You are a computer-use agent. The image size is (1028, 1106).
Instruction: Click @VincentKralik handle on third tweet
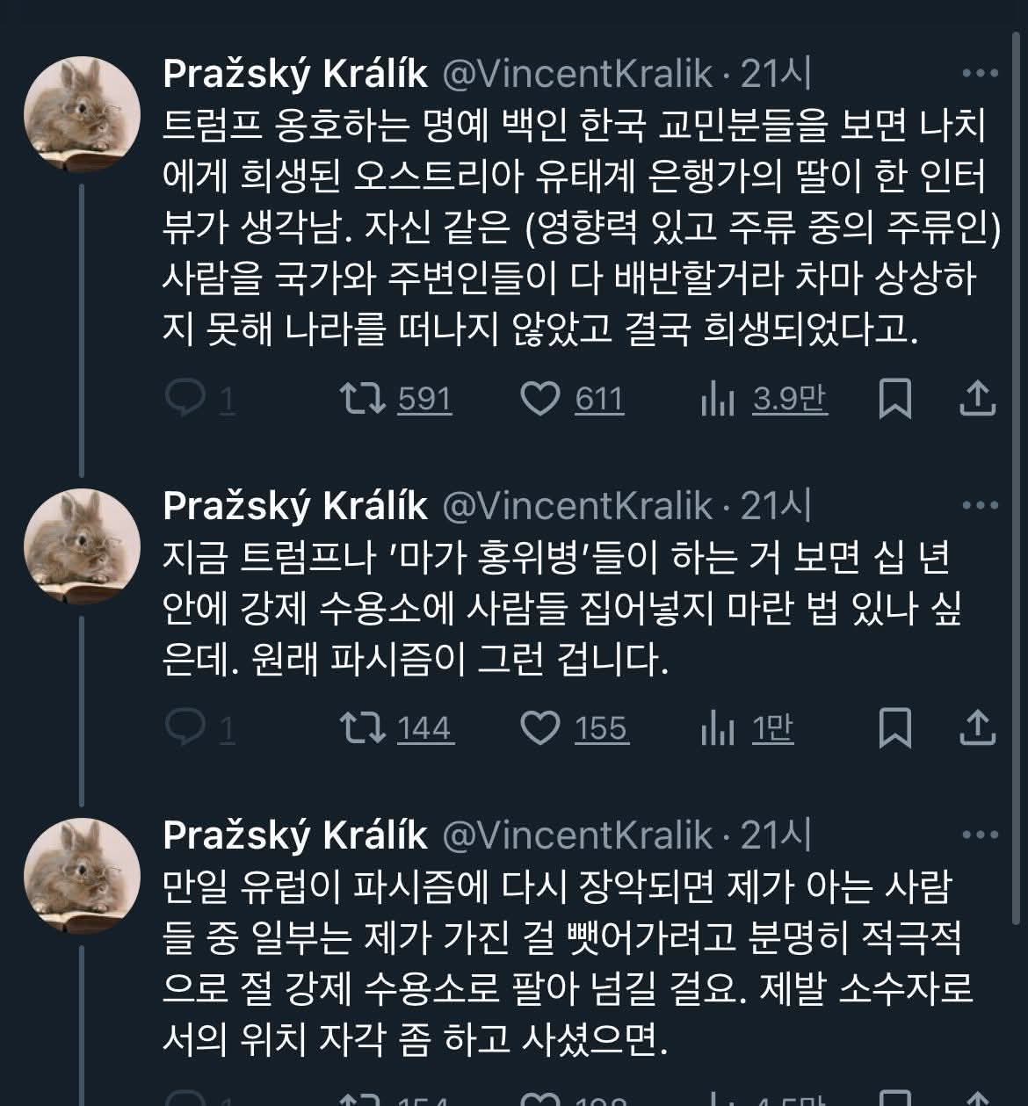(x=576, y=834)
